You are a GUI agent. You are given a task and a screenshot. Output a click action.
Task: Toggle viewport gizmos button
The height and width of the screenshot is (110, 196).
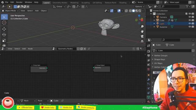click(x=112, y=11)
